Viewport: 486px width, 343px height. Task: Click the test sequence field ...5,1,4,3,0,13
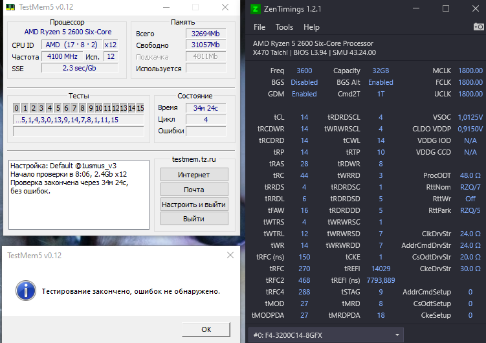click(x=78, y=120)
